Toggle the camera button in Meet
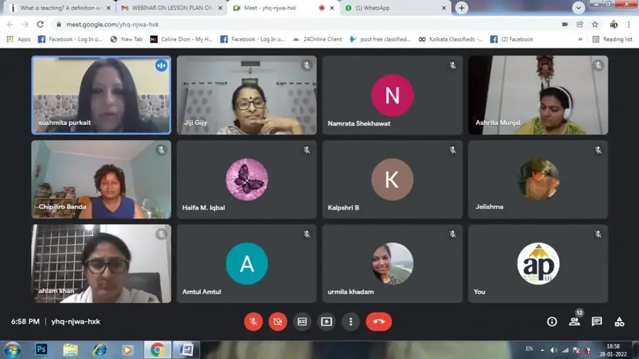 (x=278, y=321)
